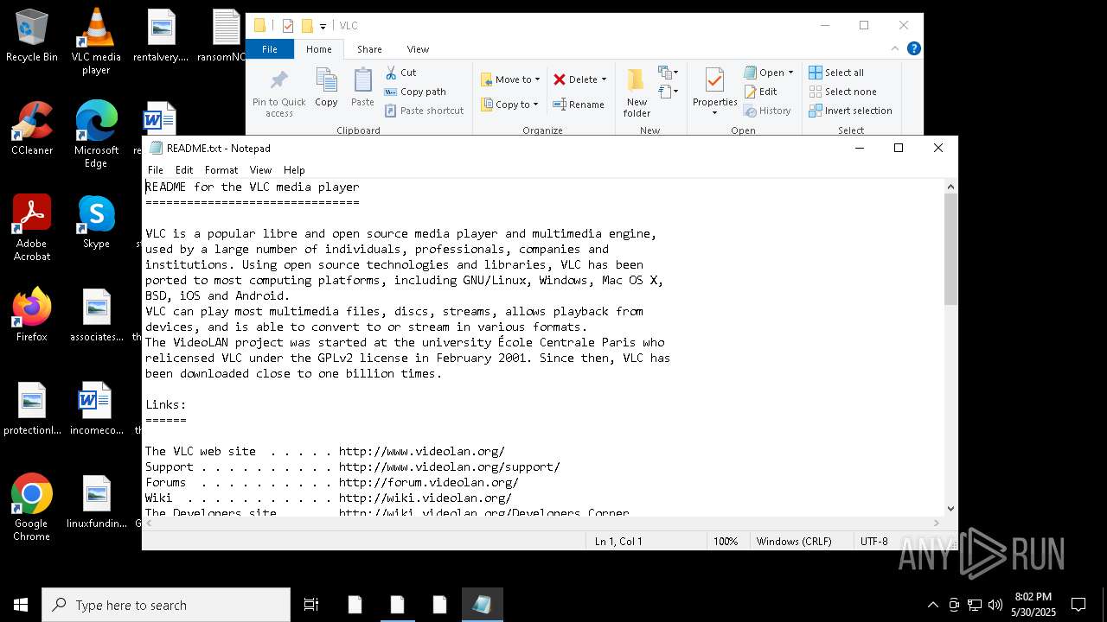Open the File tab in Explorer

270,49
